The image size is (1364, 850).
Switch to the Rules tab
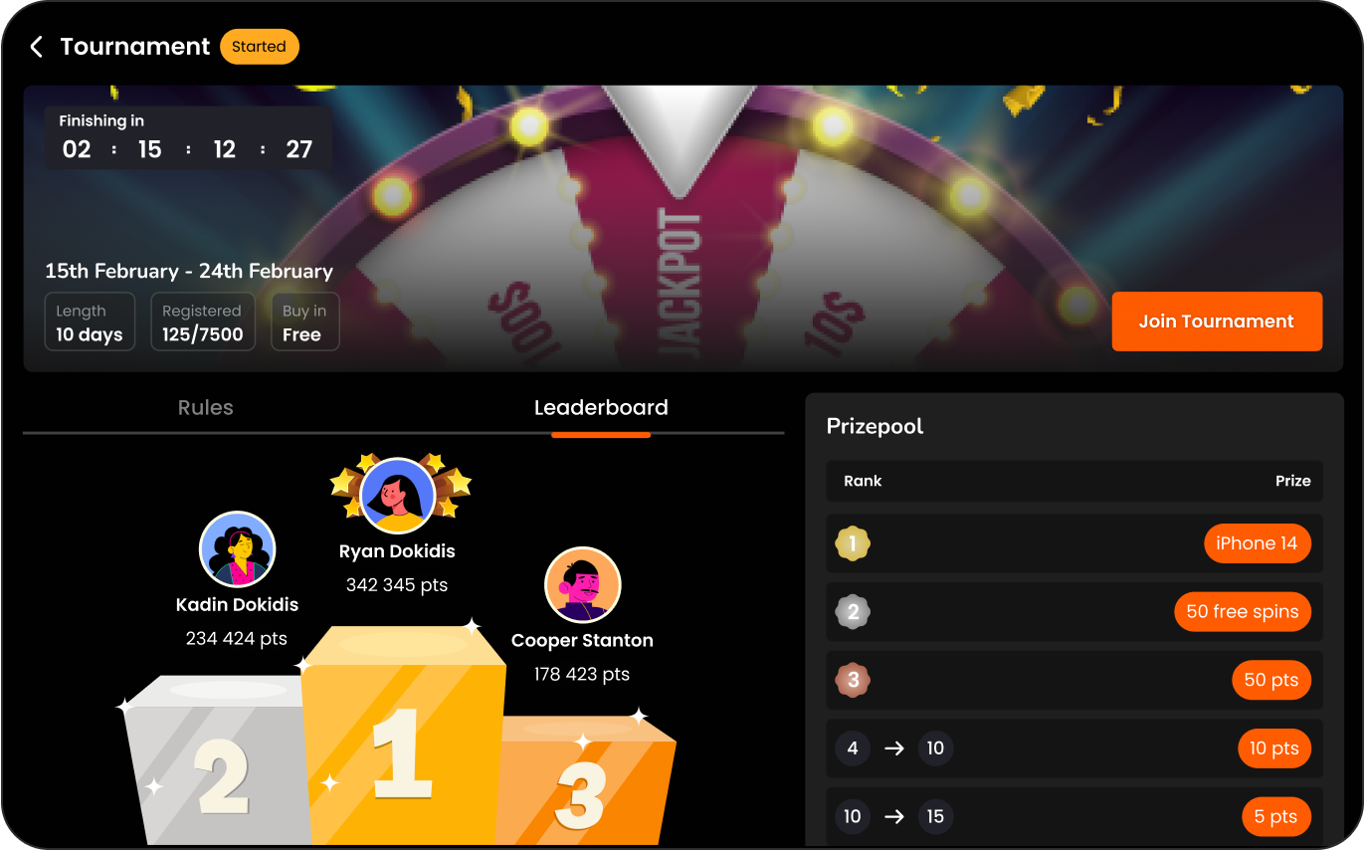[206, 407]
